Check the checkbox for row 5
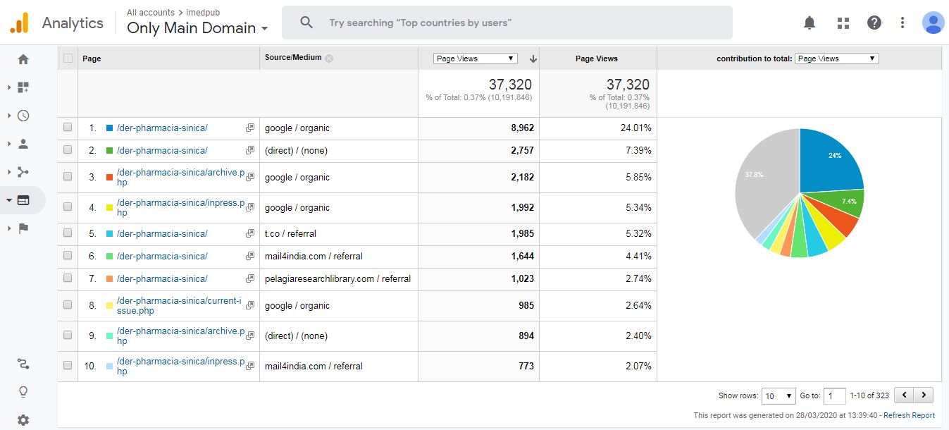Screen dimensions: 949x430 pyautogui.click(x=68, y=233)
